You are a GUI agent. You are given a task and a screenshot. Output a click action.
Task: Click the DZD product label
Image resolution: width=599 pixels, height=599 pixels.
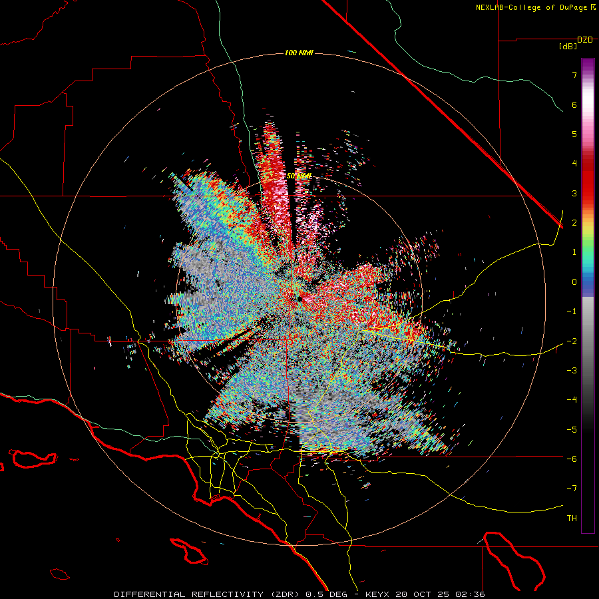pyautogui.click(x=585, y=40)
